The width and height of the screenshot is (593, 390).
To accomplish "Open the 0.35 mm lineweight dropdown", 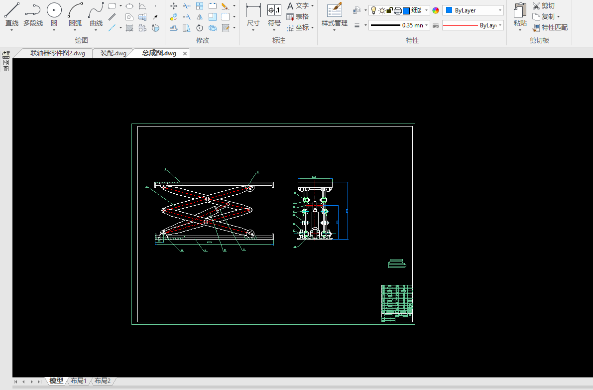I will tap(399, 25).
